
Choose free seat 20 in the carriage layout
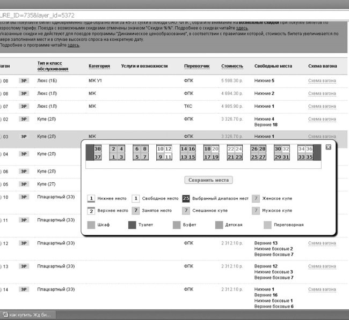pyautogui.click(x=215, y=149)
